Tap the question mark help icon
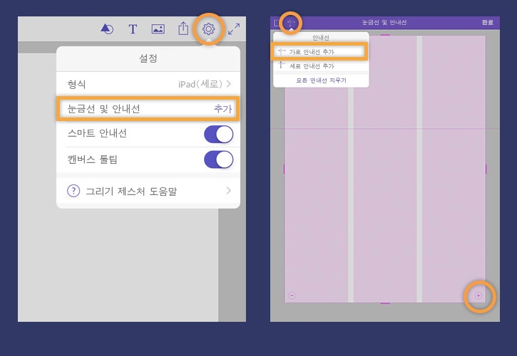 [73, 191]
